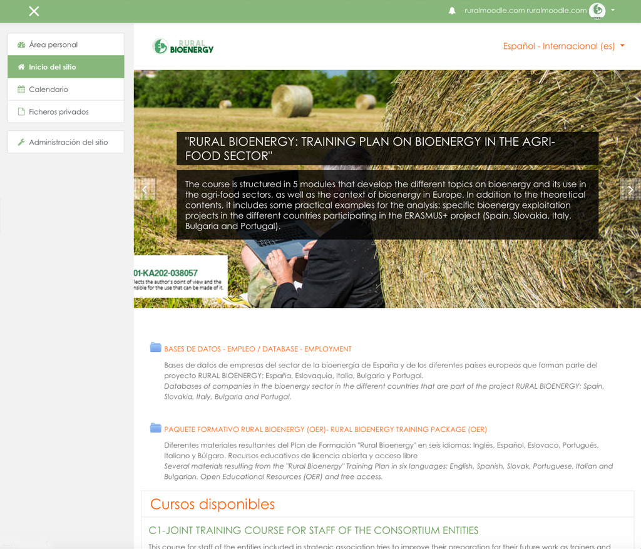Open Español - Internacional language menu
The width and height of the screenshot is (641, 549).
click(x=563, y=46)
